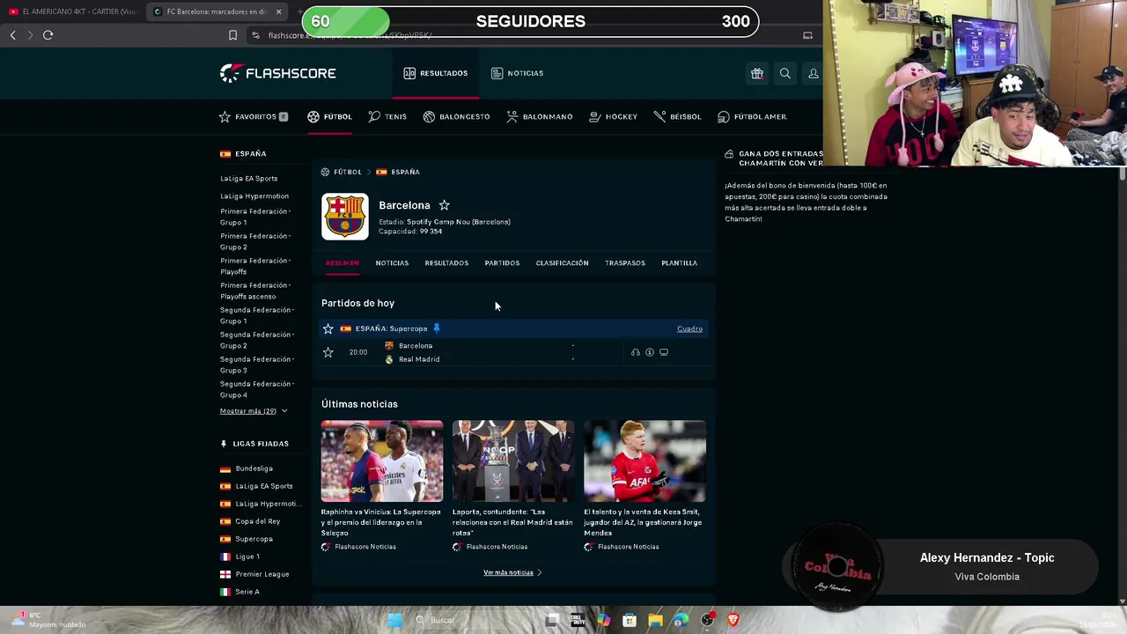Image resolution: width=1127 pixels, height=634 pixels.
Task: Open Kees Smit news article thumbnail
Action: pyautogui.click(x=645, y=461)
